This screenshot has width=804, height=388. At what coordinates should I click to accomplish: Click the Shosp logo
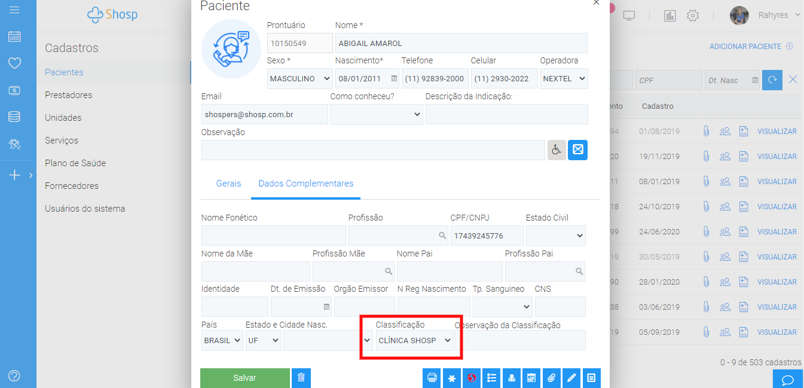(x=112, y=14)
